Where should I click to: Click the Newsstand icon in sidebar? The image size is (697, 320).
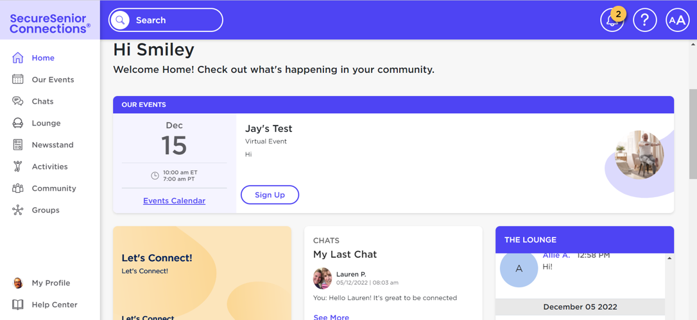18,145
